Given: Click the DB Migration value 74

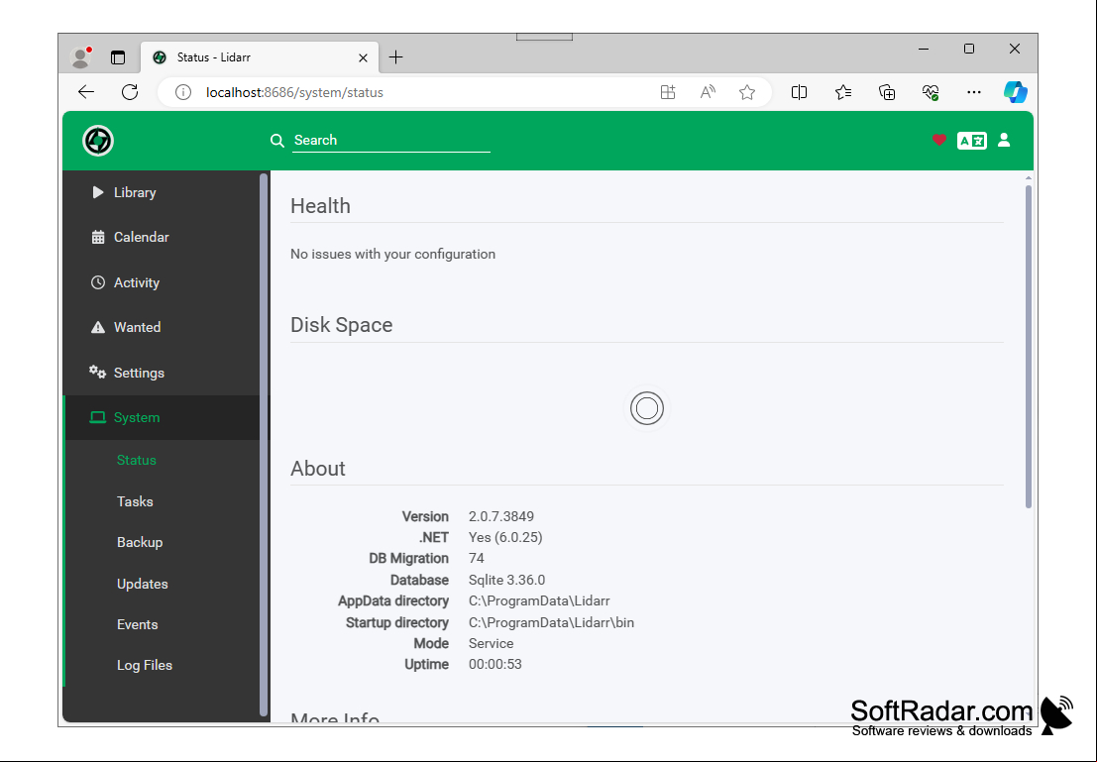Looking at the screenshot, I should [x=477, y=559].
